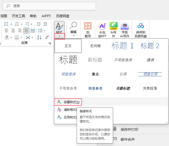This screenshot has height=146, width=169.
Task: Open the numbering style dropdown arrow
Action: [22, 24]
